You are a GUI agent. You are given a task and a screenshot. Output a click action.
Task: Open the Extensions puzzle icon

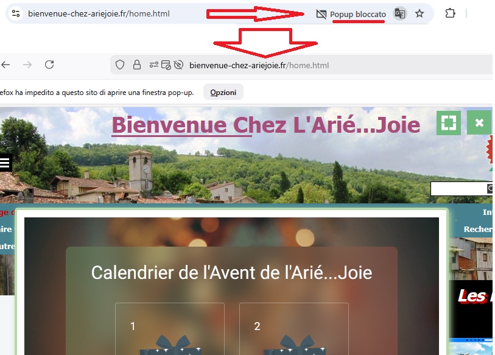pos(450,13)
